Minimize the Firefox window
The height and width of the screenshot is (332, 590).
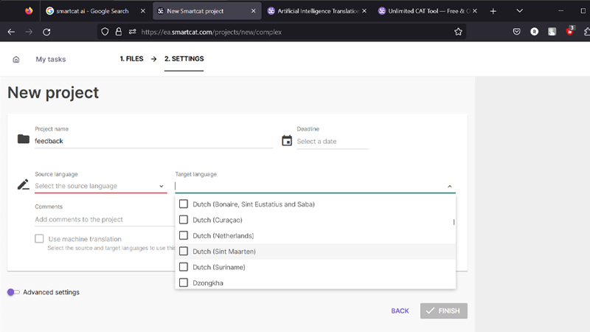[560, 11]
